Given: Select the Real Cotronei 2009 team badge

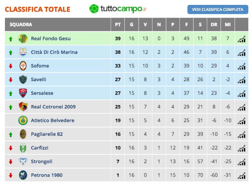Looking at the screenshot, I should point(23,107).
